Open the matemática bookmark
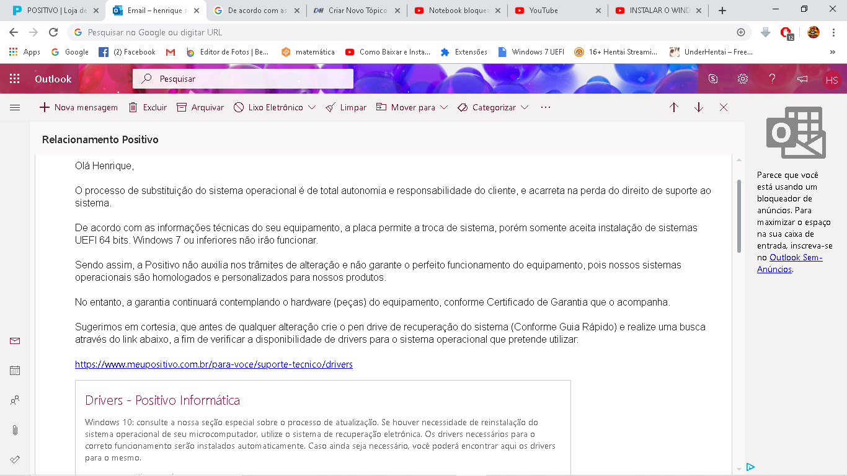The image size is (847, 476). pyautogui.click(x=308, y=52)
